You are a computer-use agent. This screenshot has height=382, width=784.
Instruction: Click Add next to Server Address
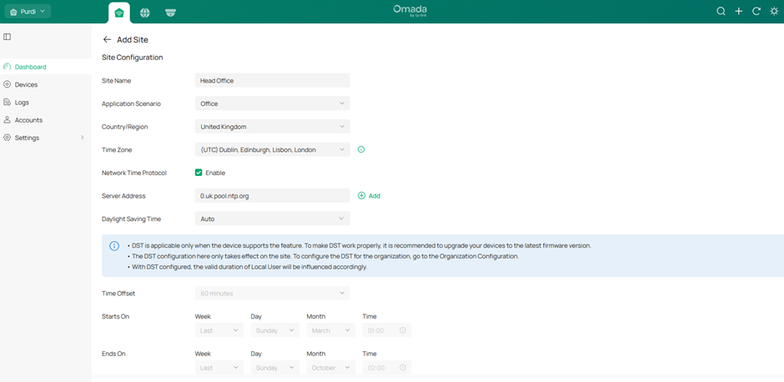pos(369,196)
